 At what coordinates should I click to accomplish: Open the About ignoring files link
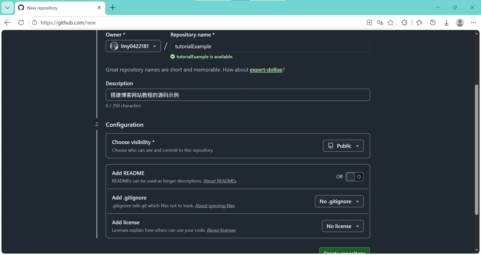(215, 206)
